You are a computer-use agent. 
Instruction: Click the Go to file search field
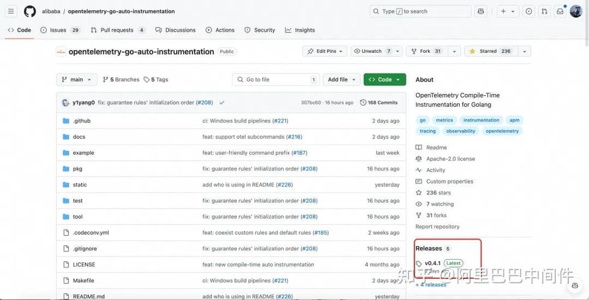[276, 79]
